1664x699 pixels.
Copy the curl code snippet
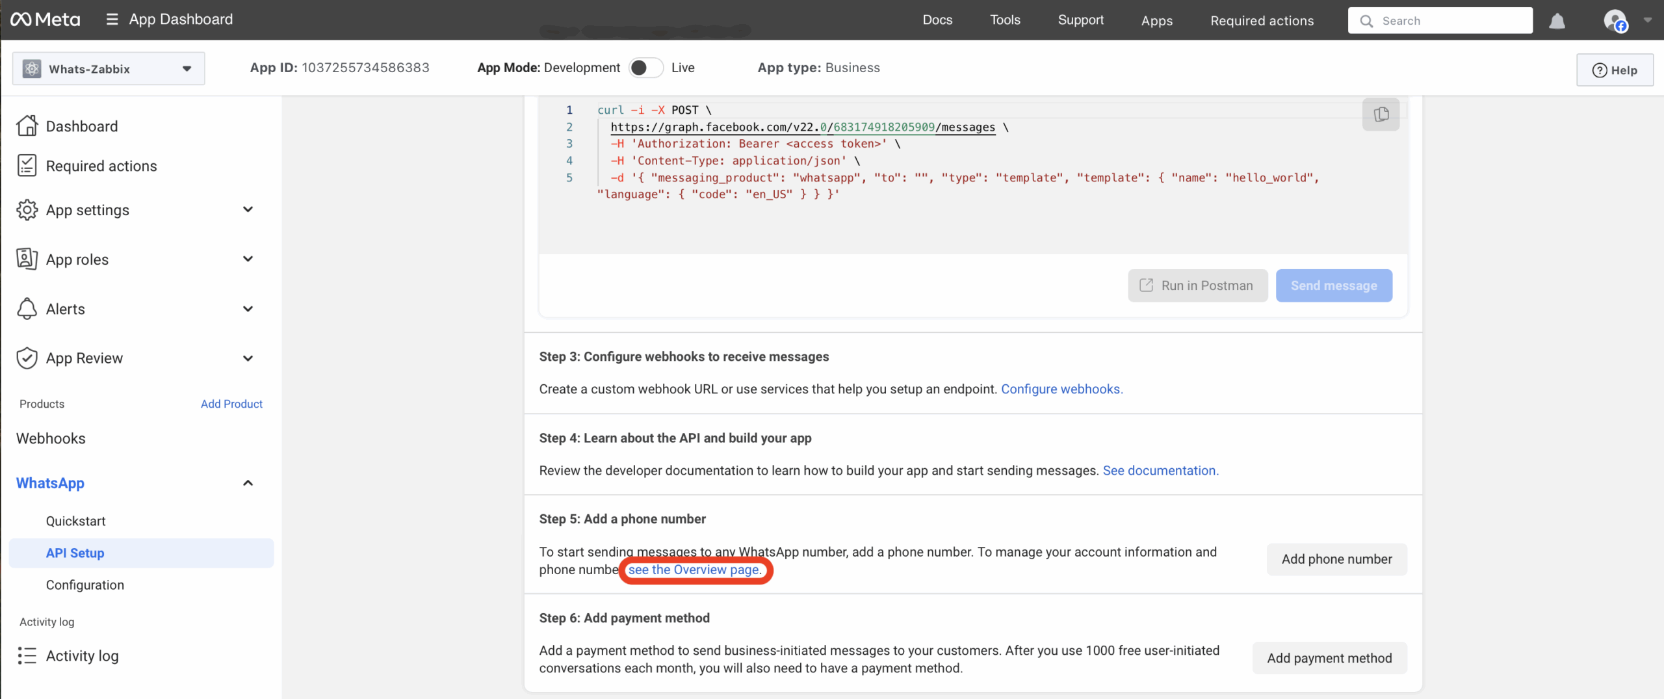click(1381, 114)
